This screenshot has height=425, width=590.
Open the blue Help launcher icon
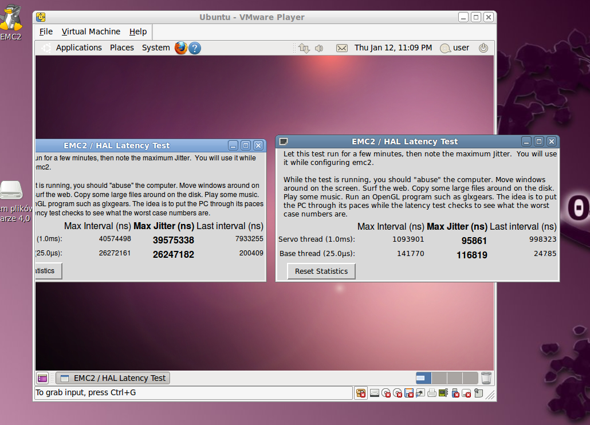pyautogui.click(x=195, y=48)
